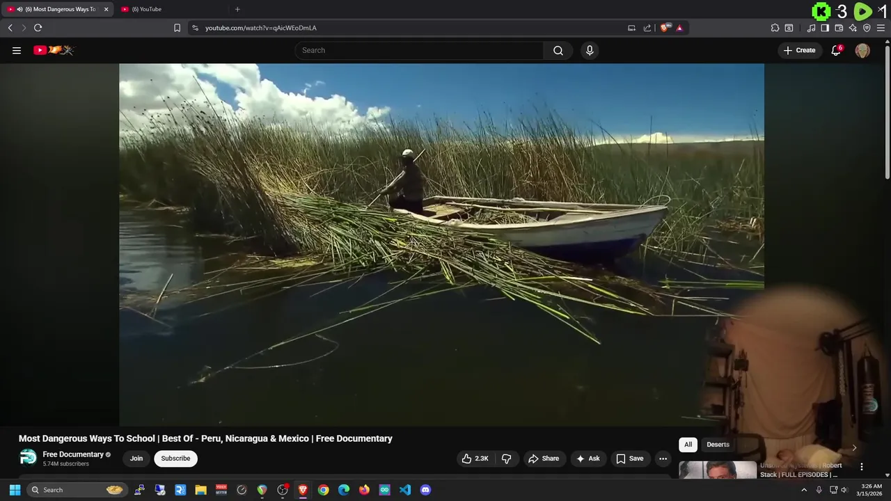Screen dimensions: 891x501
Task: Open YouTube notifications bell
Action: (836, 50)
